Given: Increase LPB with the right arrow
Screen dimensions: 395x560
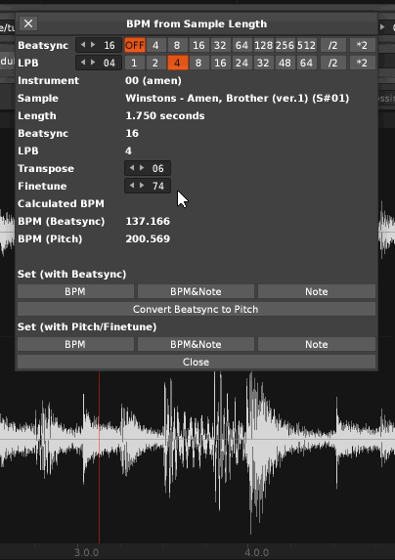Looking at the screenshot, I should 93,63.
